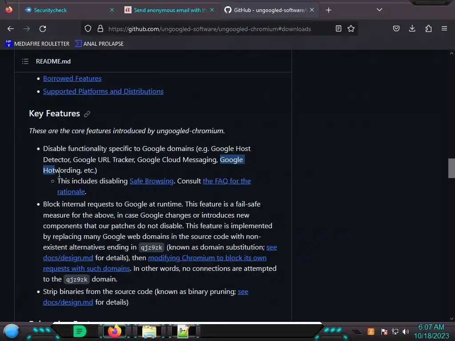Click the page vertical scrollbar thumb
The image size is (455, 341).
pyautogui.click(x=451, y=168)
